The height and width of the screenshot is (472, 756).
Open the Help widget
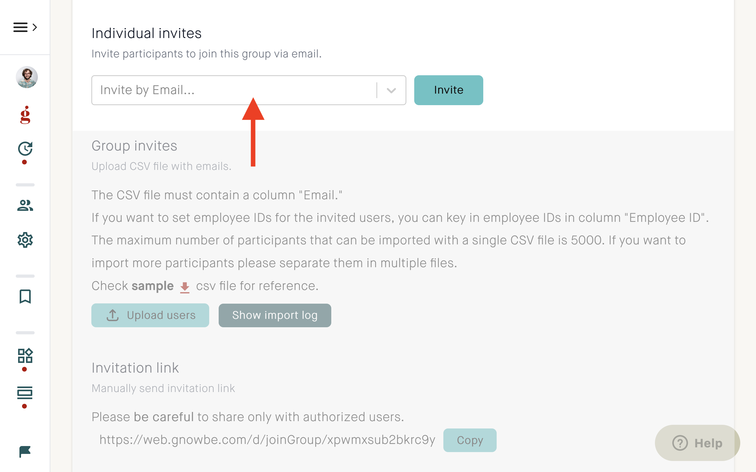point(697,443)
